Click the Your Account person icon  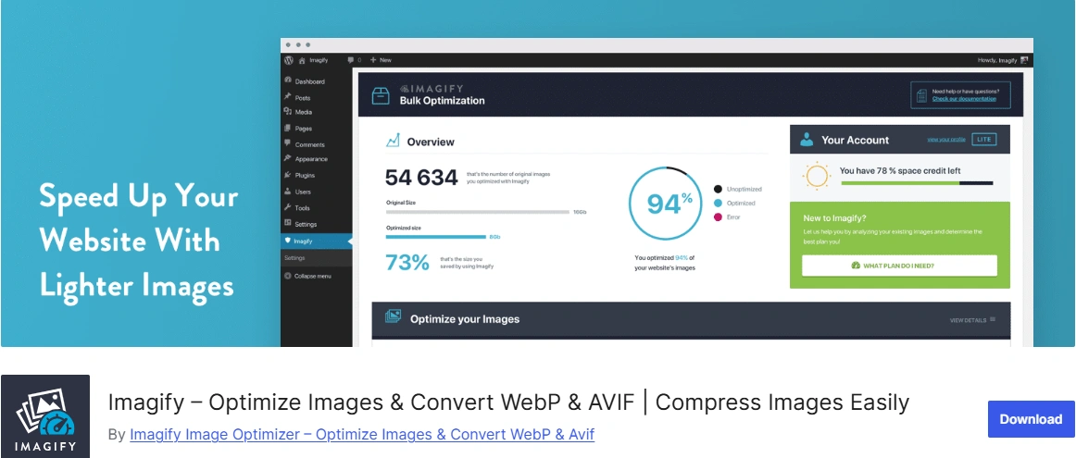[x=807, y=139]
